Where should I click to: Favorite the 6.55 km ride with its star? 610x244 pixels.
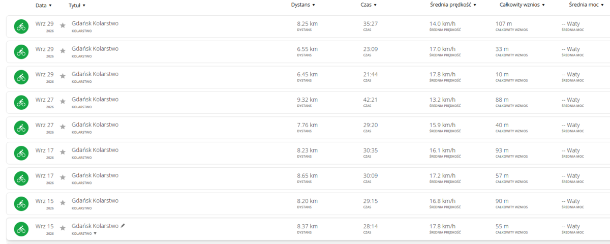click(x=63, y=50)
